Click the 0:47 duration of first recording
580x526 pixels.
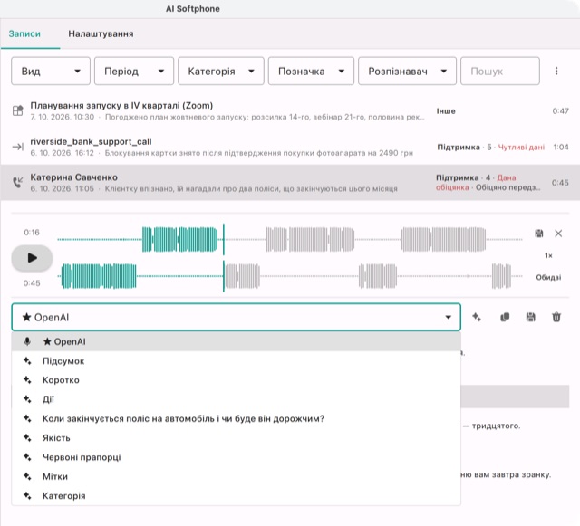(560, 110)
